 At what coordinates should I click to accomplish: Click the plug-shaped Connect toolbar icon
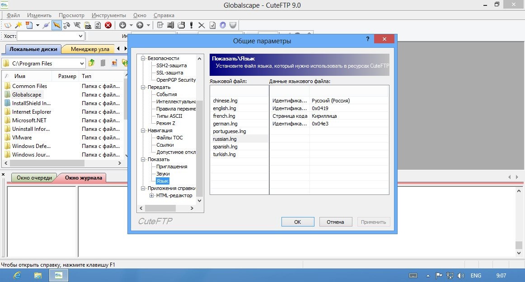tap(46, 25)
